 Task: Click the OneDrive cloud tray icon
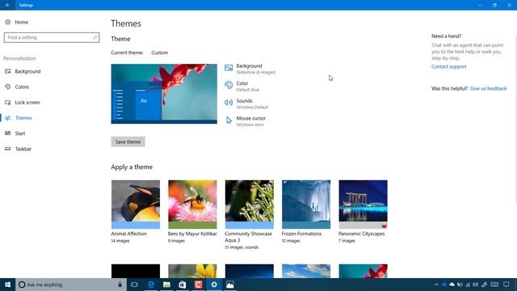(x=452, y=285)
